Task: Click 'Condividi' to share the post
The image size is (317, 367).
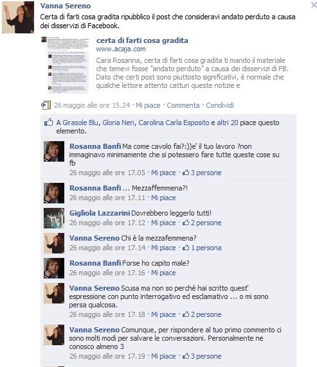Action: click(220, 105)
